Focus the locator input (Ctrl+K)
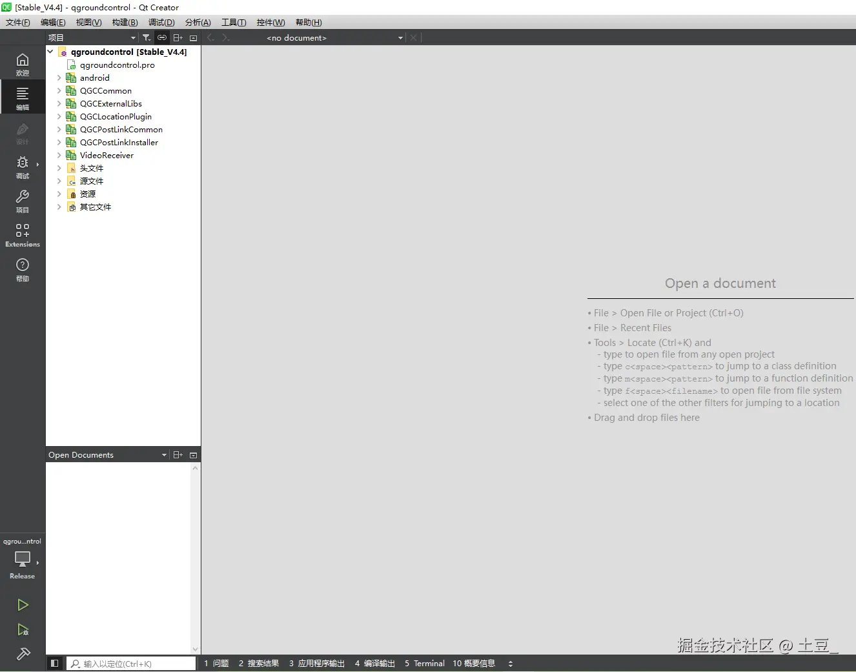The height and width of the screenshot is (672, 856). tap(131, 664)
